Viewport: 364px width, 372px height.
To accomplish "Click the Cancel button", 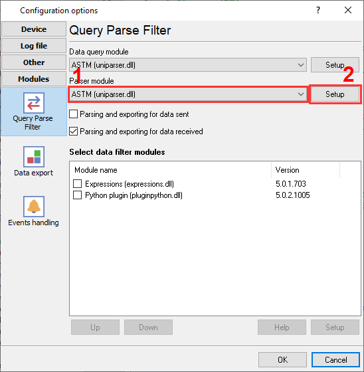I will pos(335,359).
